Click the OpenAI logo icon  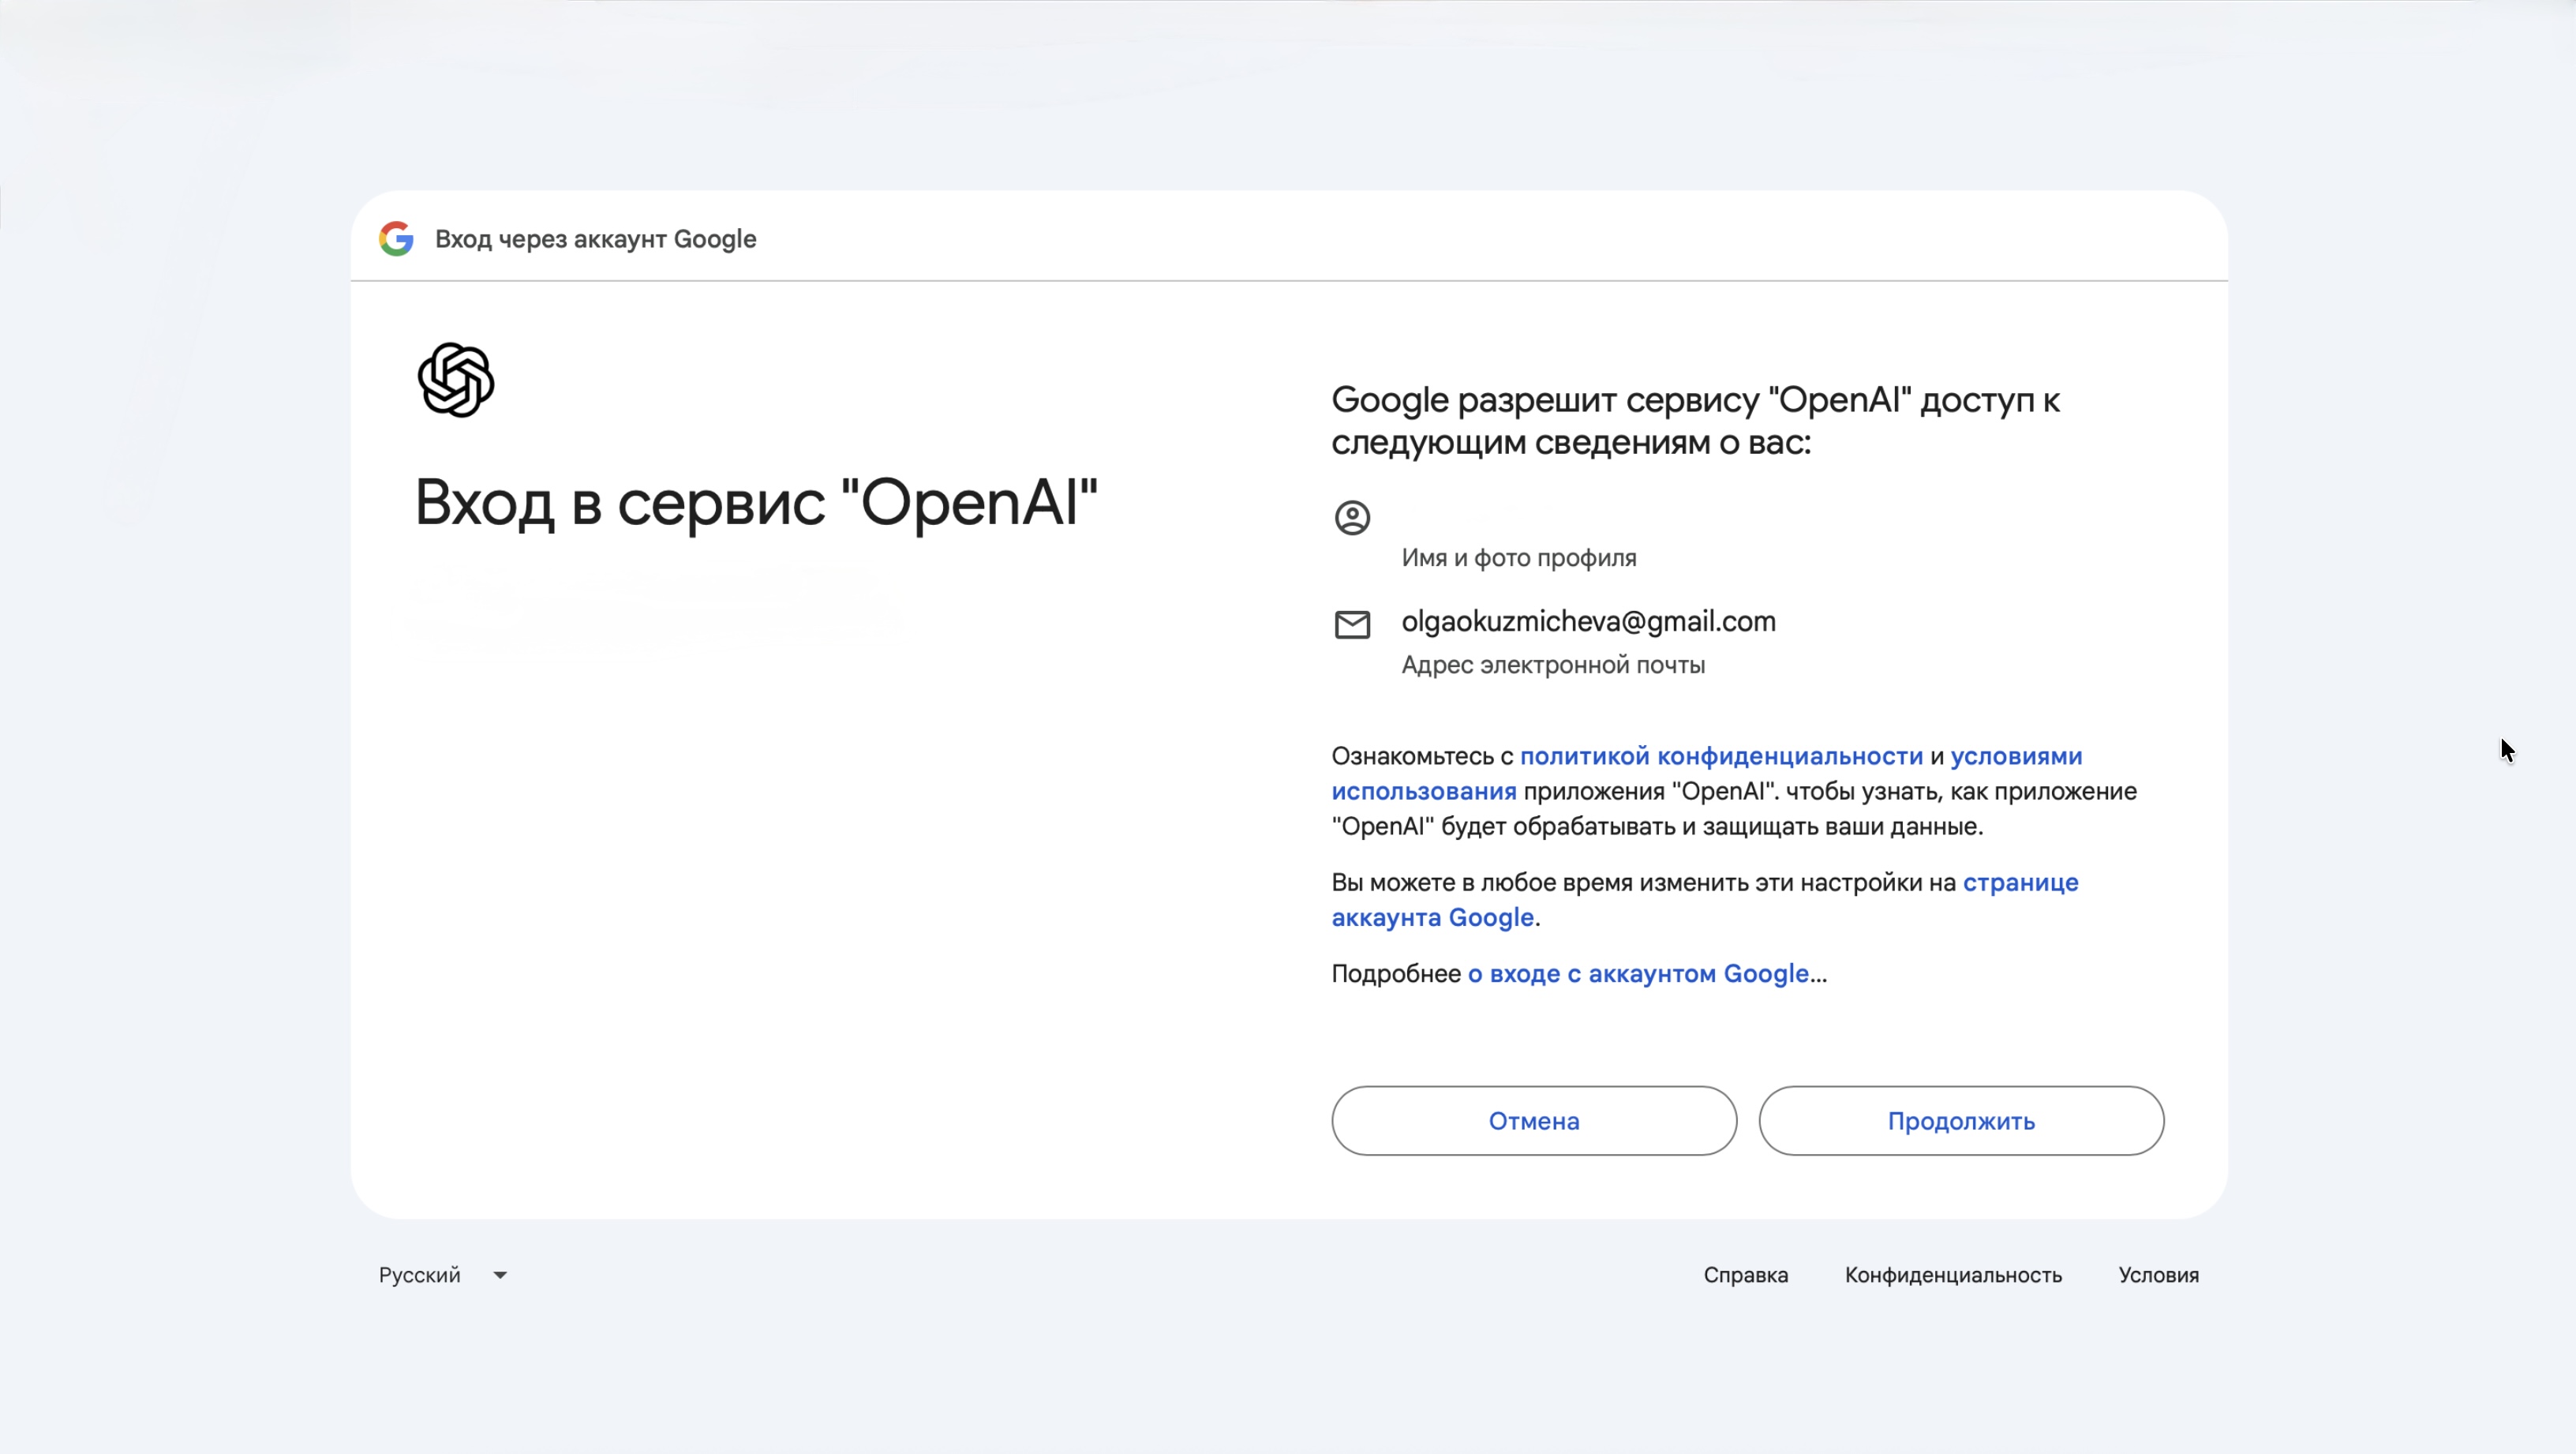click(456, 380)
